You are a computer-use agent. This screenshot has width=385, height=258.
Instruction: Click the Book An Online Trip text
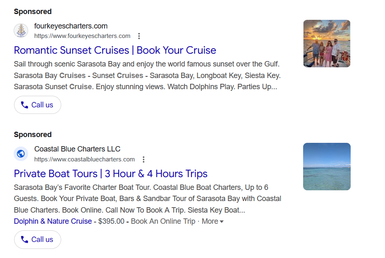coord(163,221)
